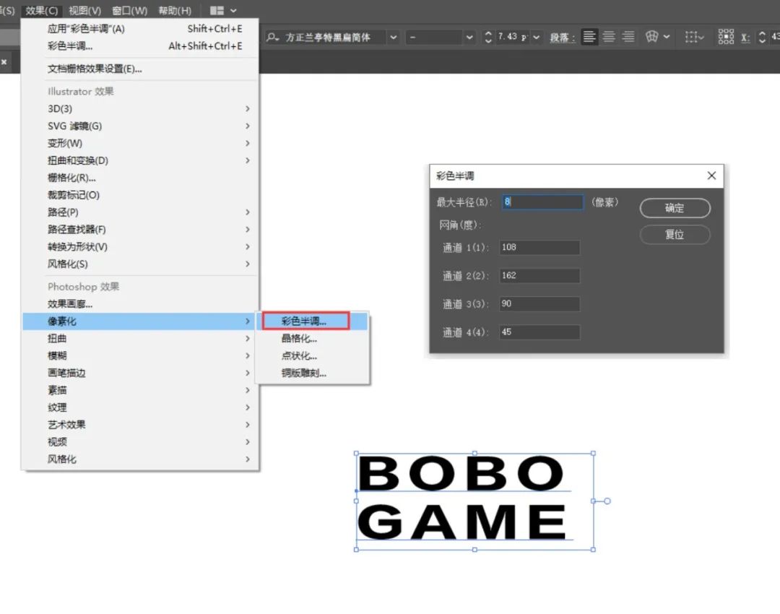
Task: Open 效果画廊... effect gallery
Action: (140, 303)
